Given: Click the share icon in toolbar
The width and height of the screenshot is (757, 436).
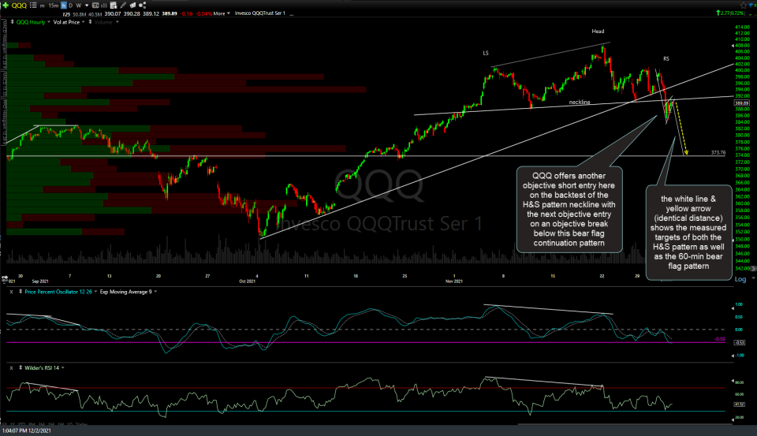Looking at the screenshot, I should tap(143, 5).
